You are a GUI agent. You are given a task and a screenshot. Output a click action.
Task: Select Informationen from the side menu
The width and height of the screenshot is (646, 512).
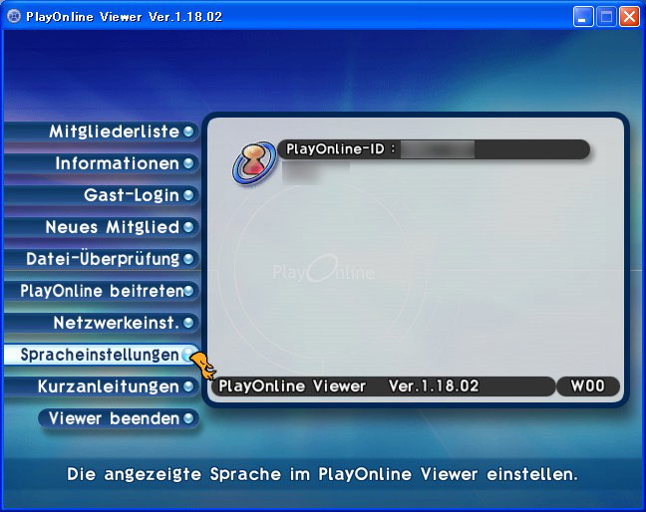102,163
